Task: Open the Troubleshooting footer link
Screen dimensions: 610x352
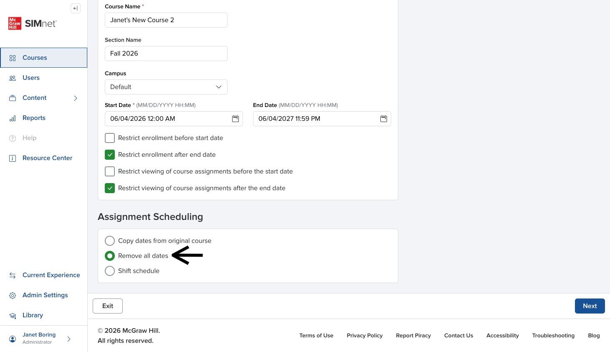Action: tap(553, 335)
